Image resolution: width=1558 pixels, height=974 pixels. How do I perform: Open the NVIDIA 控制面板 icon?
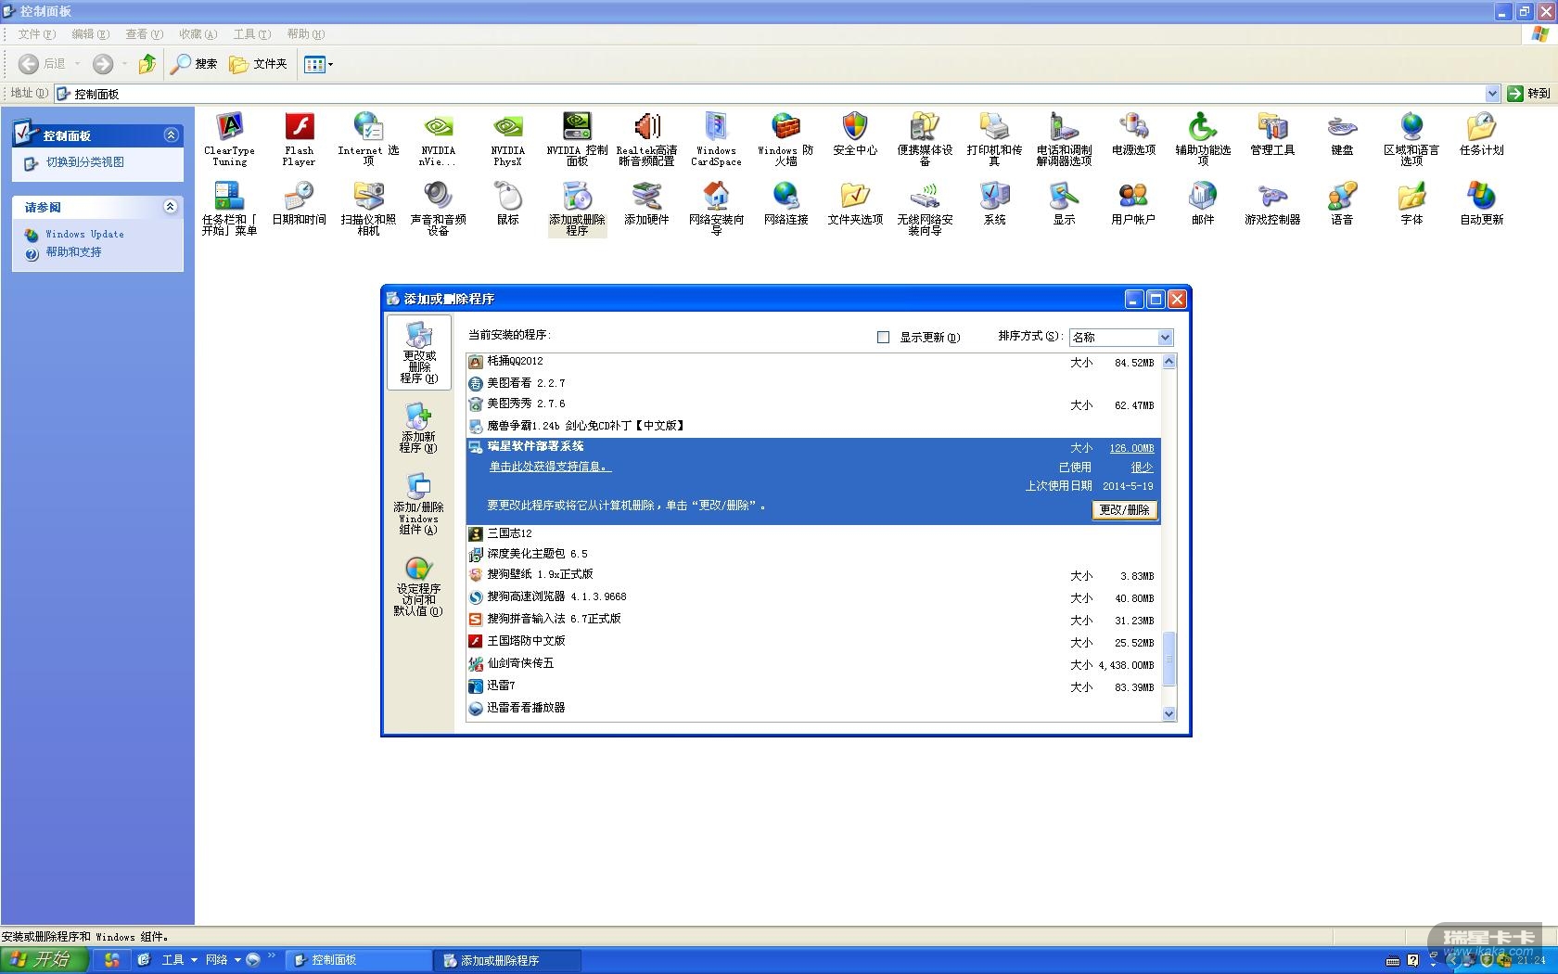[x=577, y=139]
